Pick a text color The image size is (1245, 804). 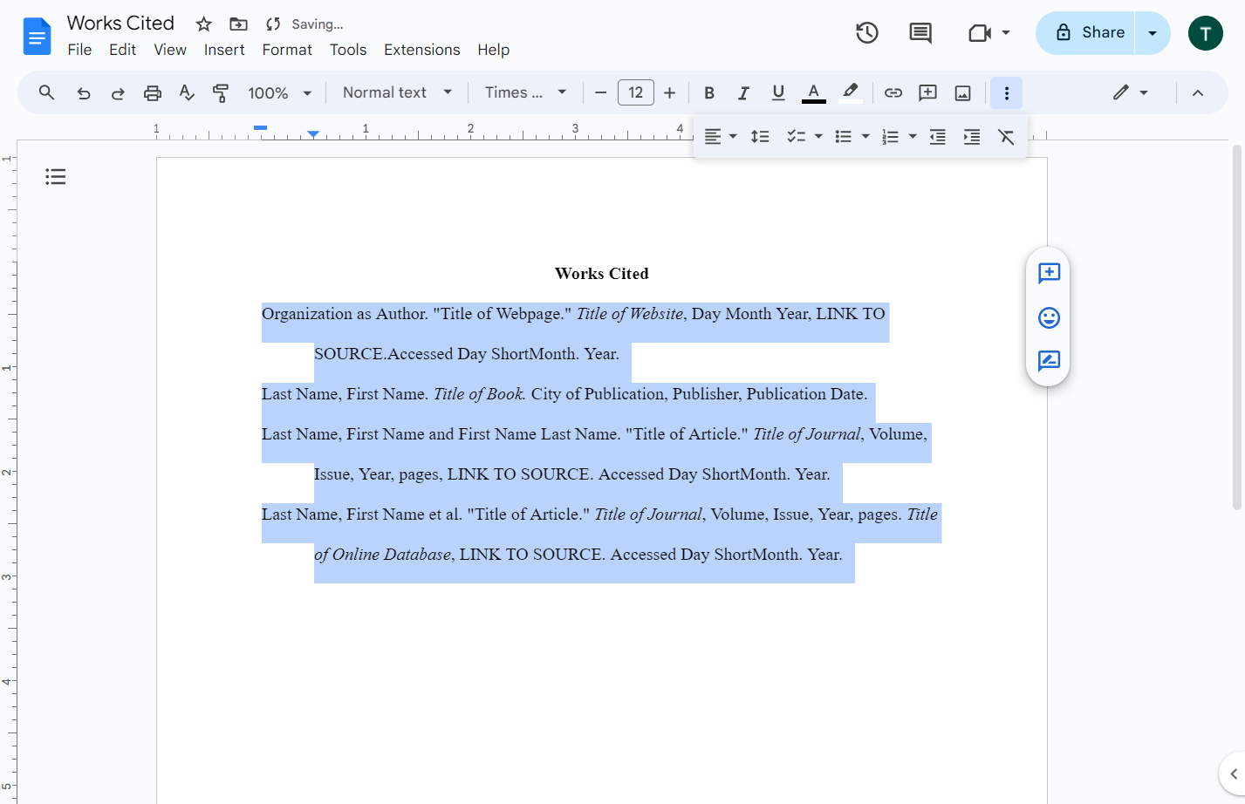[813, 93]
